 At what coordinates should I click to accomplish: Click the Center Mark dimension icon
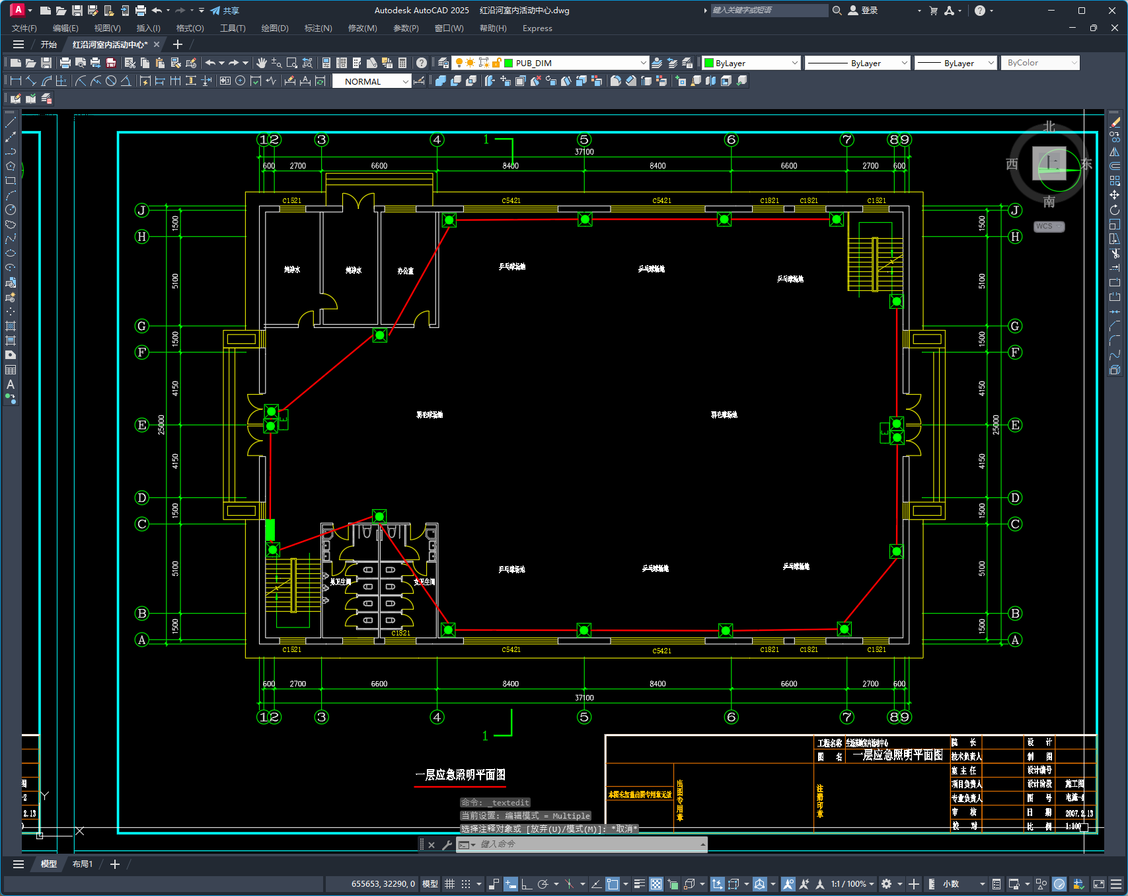241,81
